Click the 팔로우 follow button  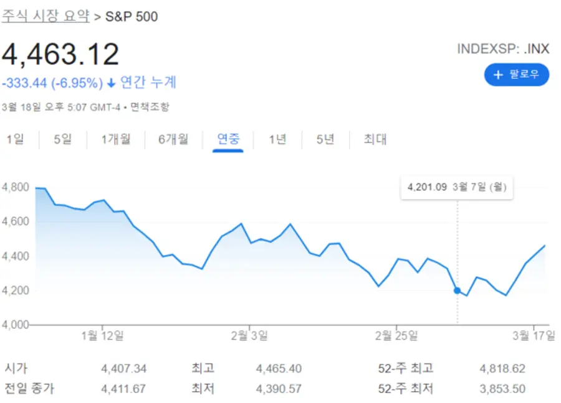pos(517,75)
